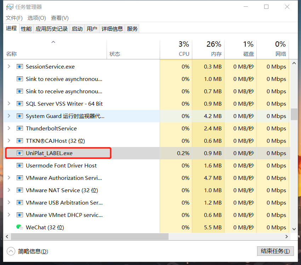This screenshot has height=265, width=301.
Task: Expand the VMware Authorization Service group
Action: click(x=9, y=178)
